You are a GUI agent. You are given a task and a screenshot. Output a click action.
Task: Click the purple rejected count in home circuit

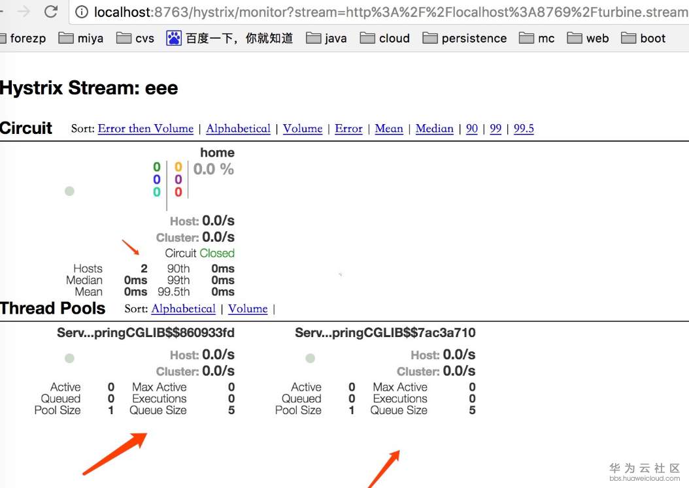click(x=178, y=179)
